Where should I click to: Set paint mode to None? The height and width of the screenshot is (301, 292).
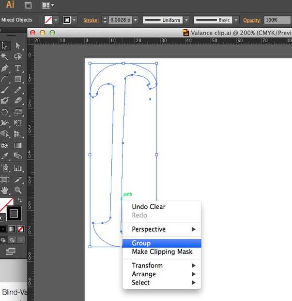pos(21,229)
